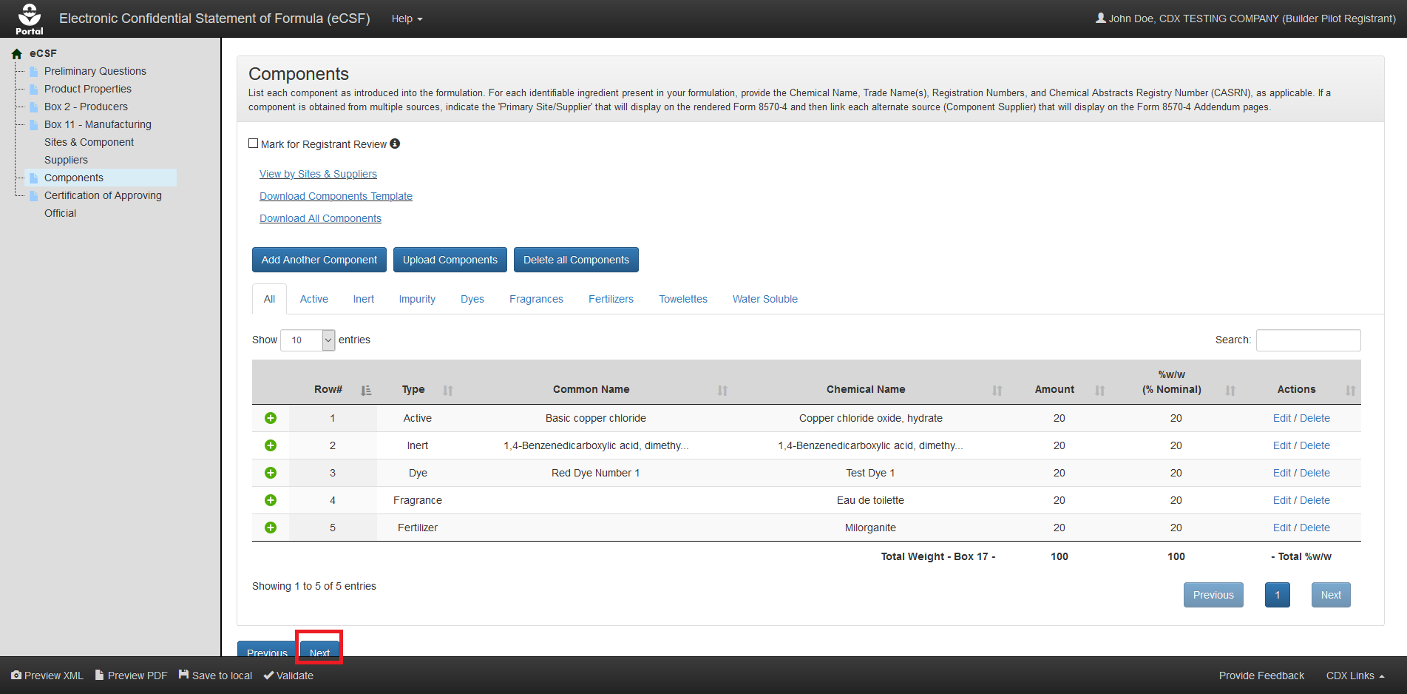1407x694 pixels.
Task: Click the Preview XML camera icon
Action: click(x=16, y=675)
